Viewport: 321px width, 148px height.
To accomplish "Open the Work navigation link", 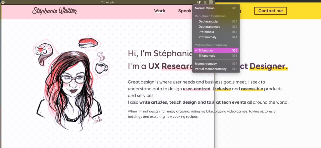I will [160, 11].
